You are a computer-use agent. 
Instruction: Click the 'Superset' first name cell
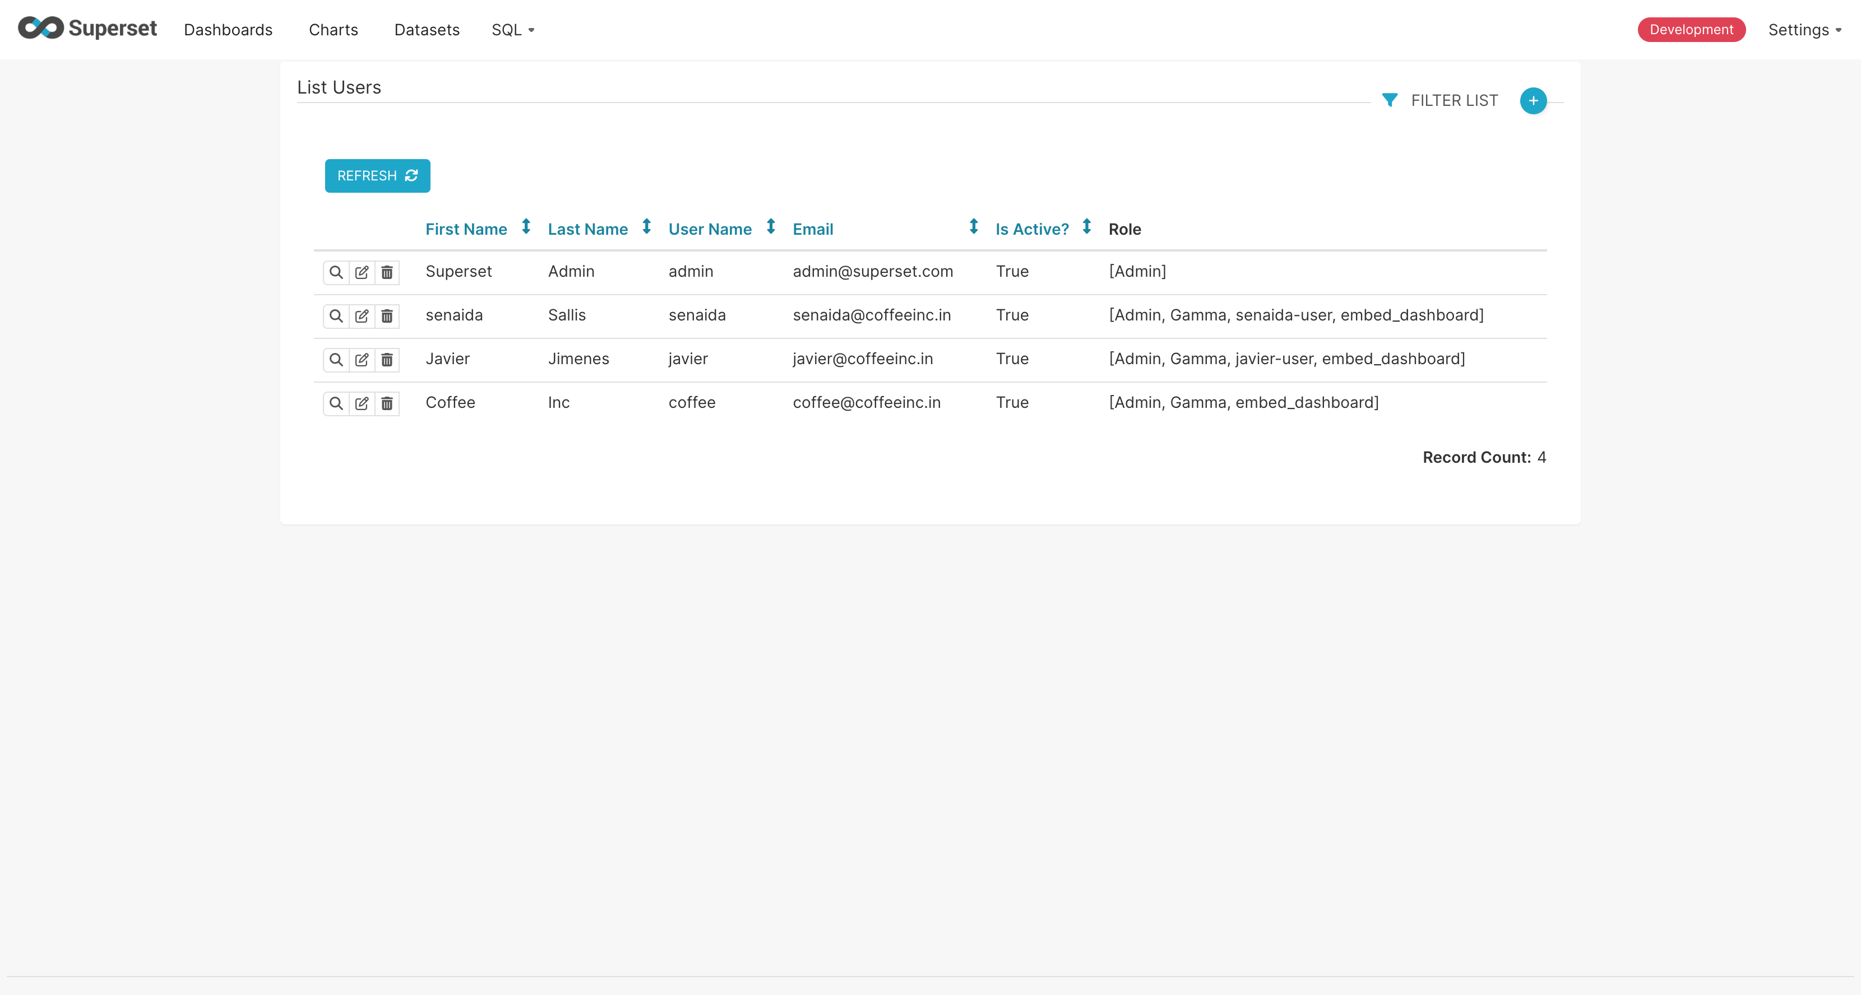point(459,272)
